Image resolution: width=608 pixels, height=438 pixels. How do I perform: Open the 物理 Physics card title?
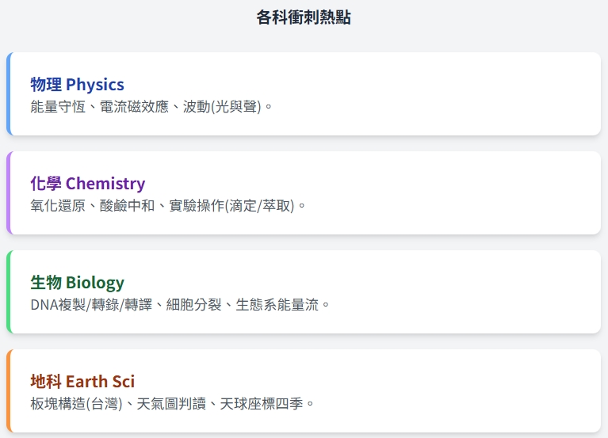click(77, 85)
